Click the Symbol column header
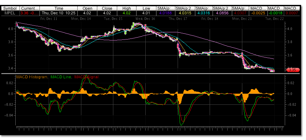 tap(10, 8)
